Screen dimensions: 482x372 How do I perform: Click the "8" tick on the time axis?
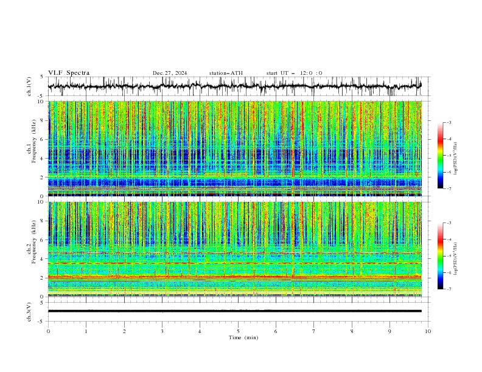352,331
